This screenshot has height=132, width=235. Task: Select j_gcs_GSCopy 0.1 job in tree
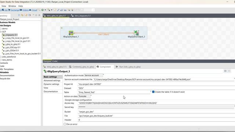tap(12, 47)
